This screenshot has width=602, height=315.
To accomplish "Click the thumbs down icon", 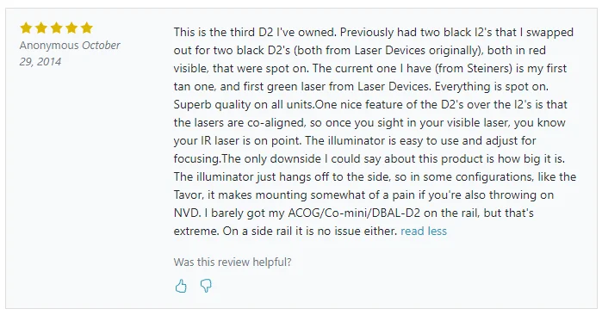I will pyautogui.click(x=206, y=286).
